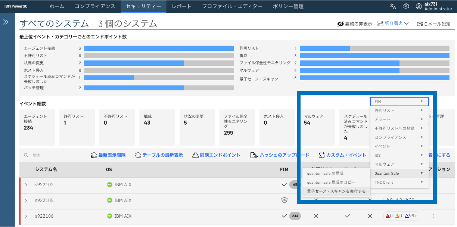Sort by the システム名 column header
Viewport: 457px width, 227px height.
click(46, 170)
